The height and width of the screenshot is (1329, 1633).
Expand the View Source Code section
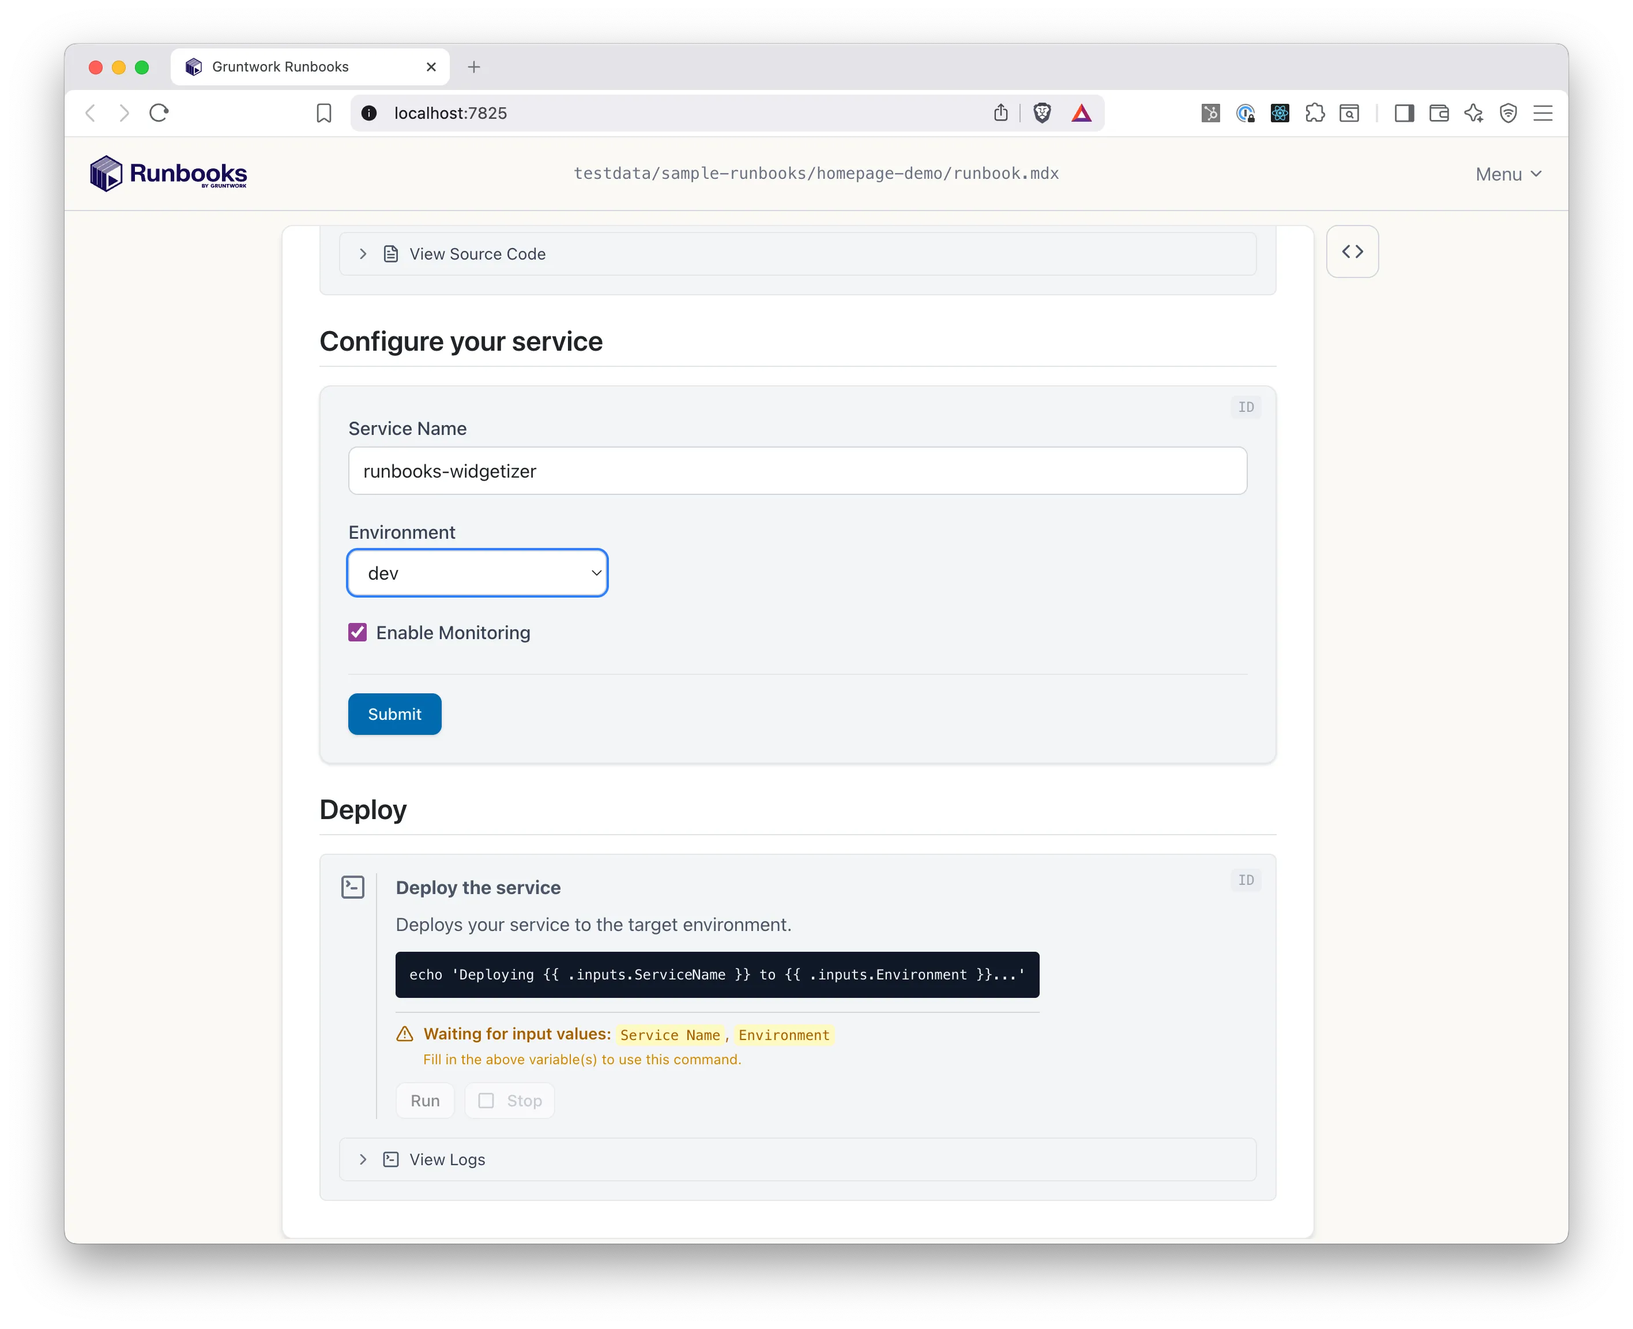(x=363, y=253)
